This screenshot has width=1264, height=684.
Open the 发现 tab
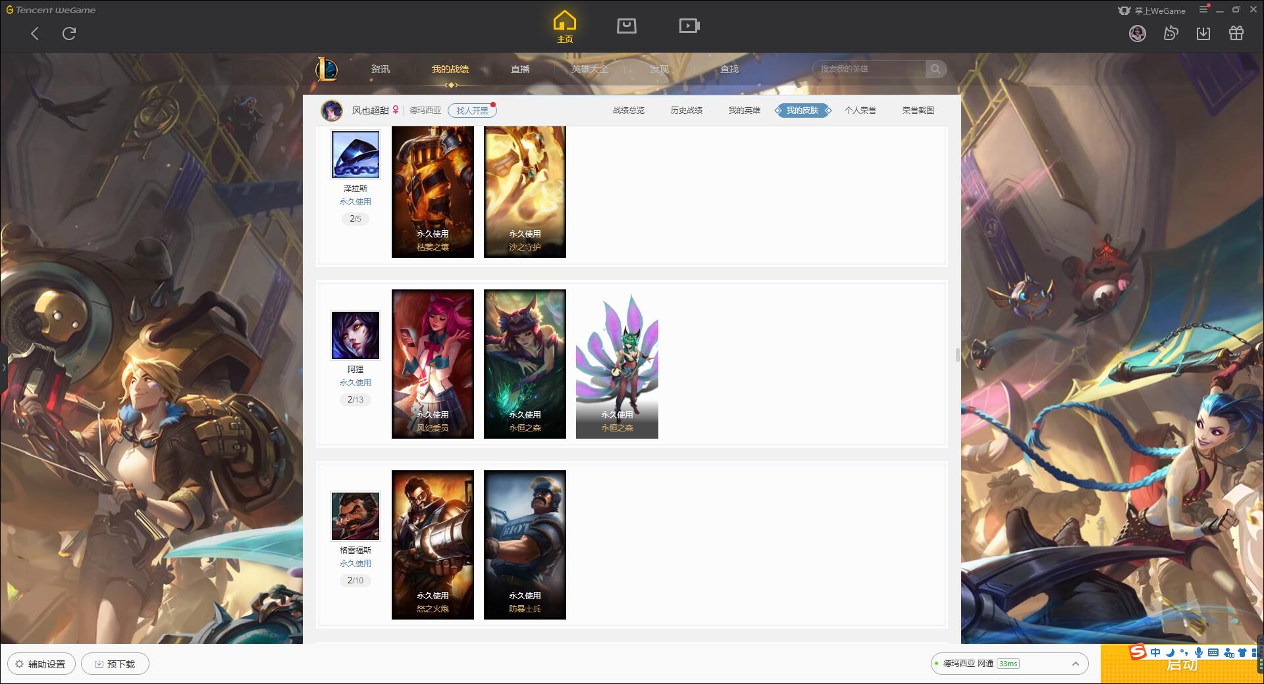[660, 69]
